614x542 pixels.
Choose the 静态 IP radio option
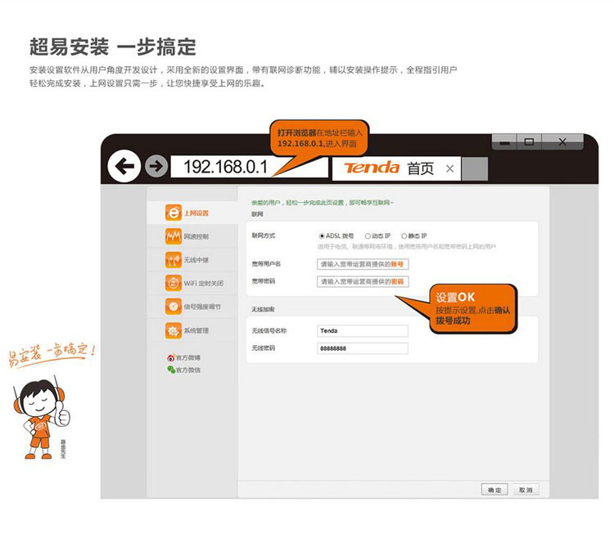tap(404, 236)
